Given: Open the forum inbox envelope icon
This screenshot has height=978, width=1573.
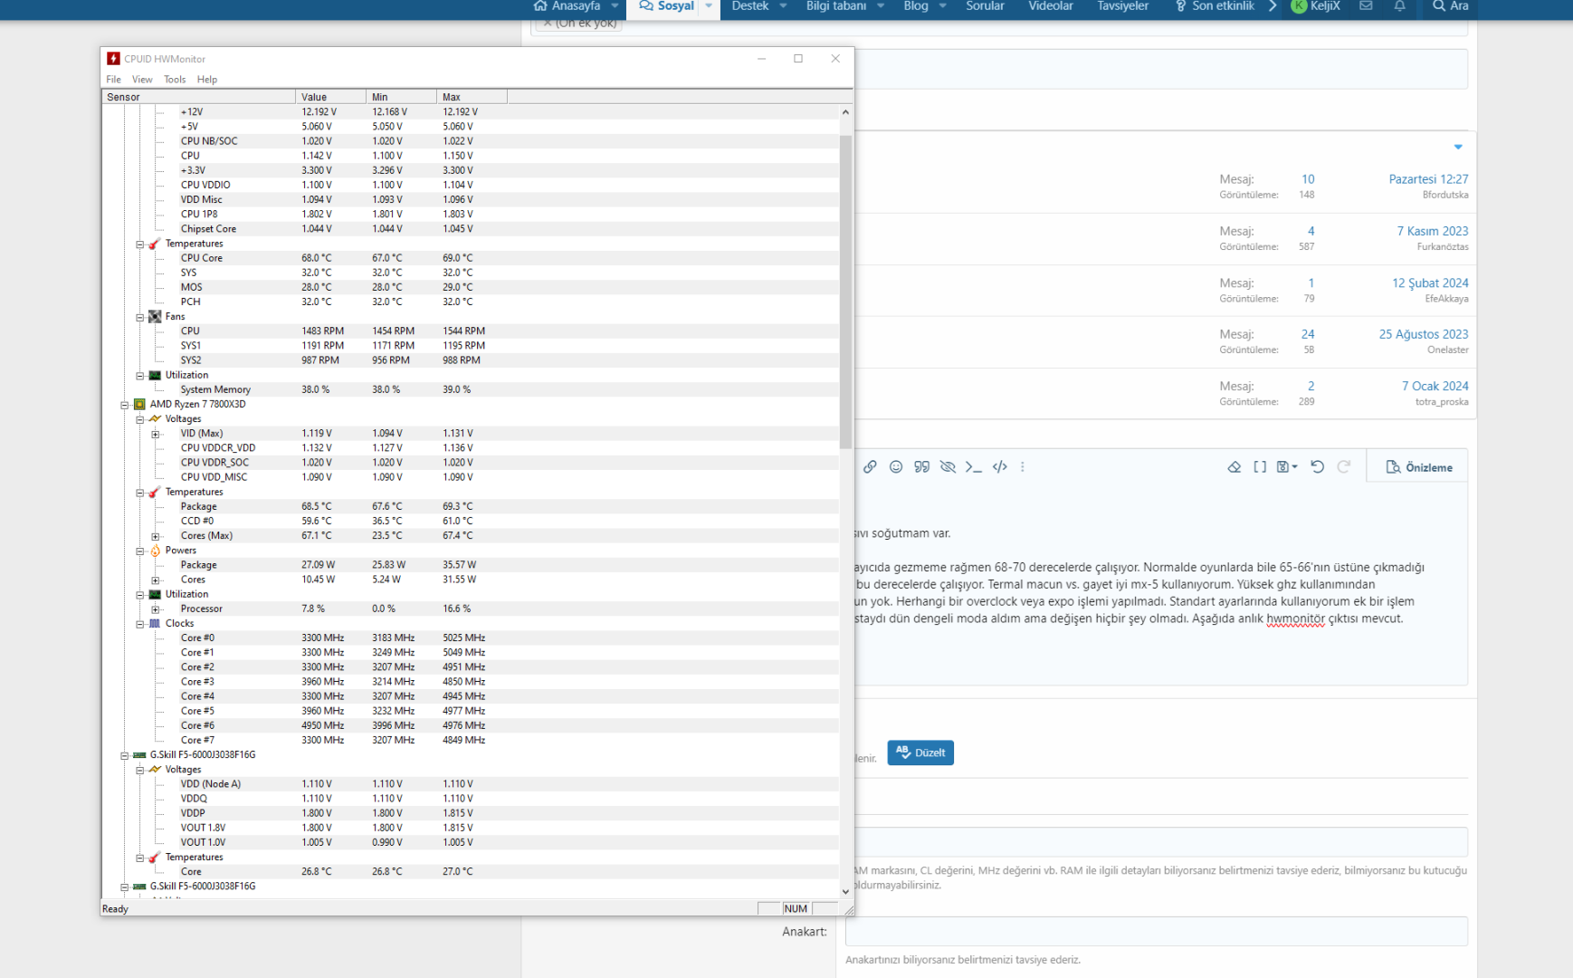Looking at the screenshot, I should [1366, 6].
